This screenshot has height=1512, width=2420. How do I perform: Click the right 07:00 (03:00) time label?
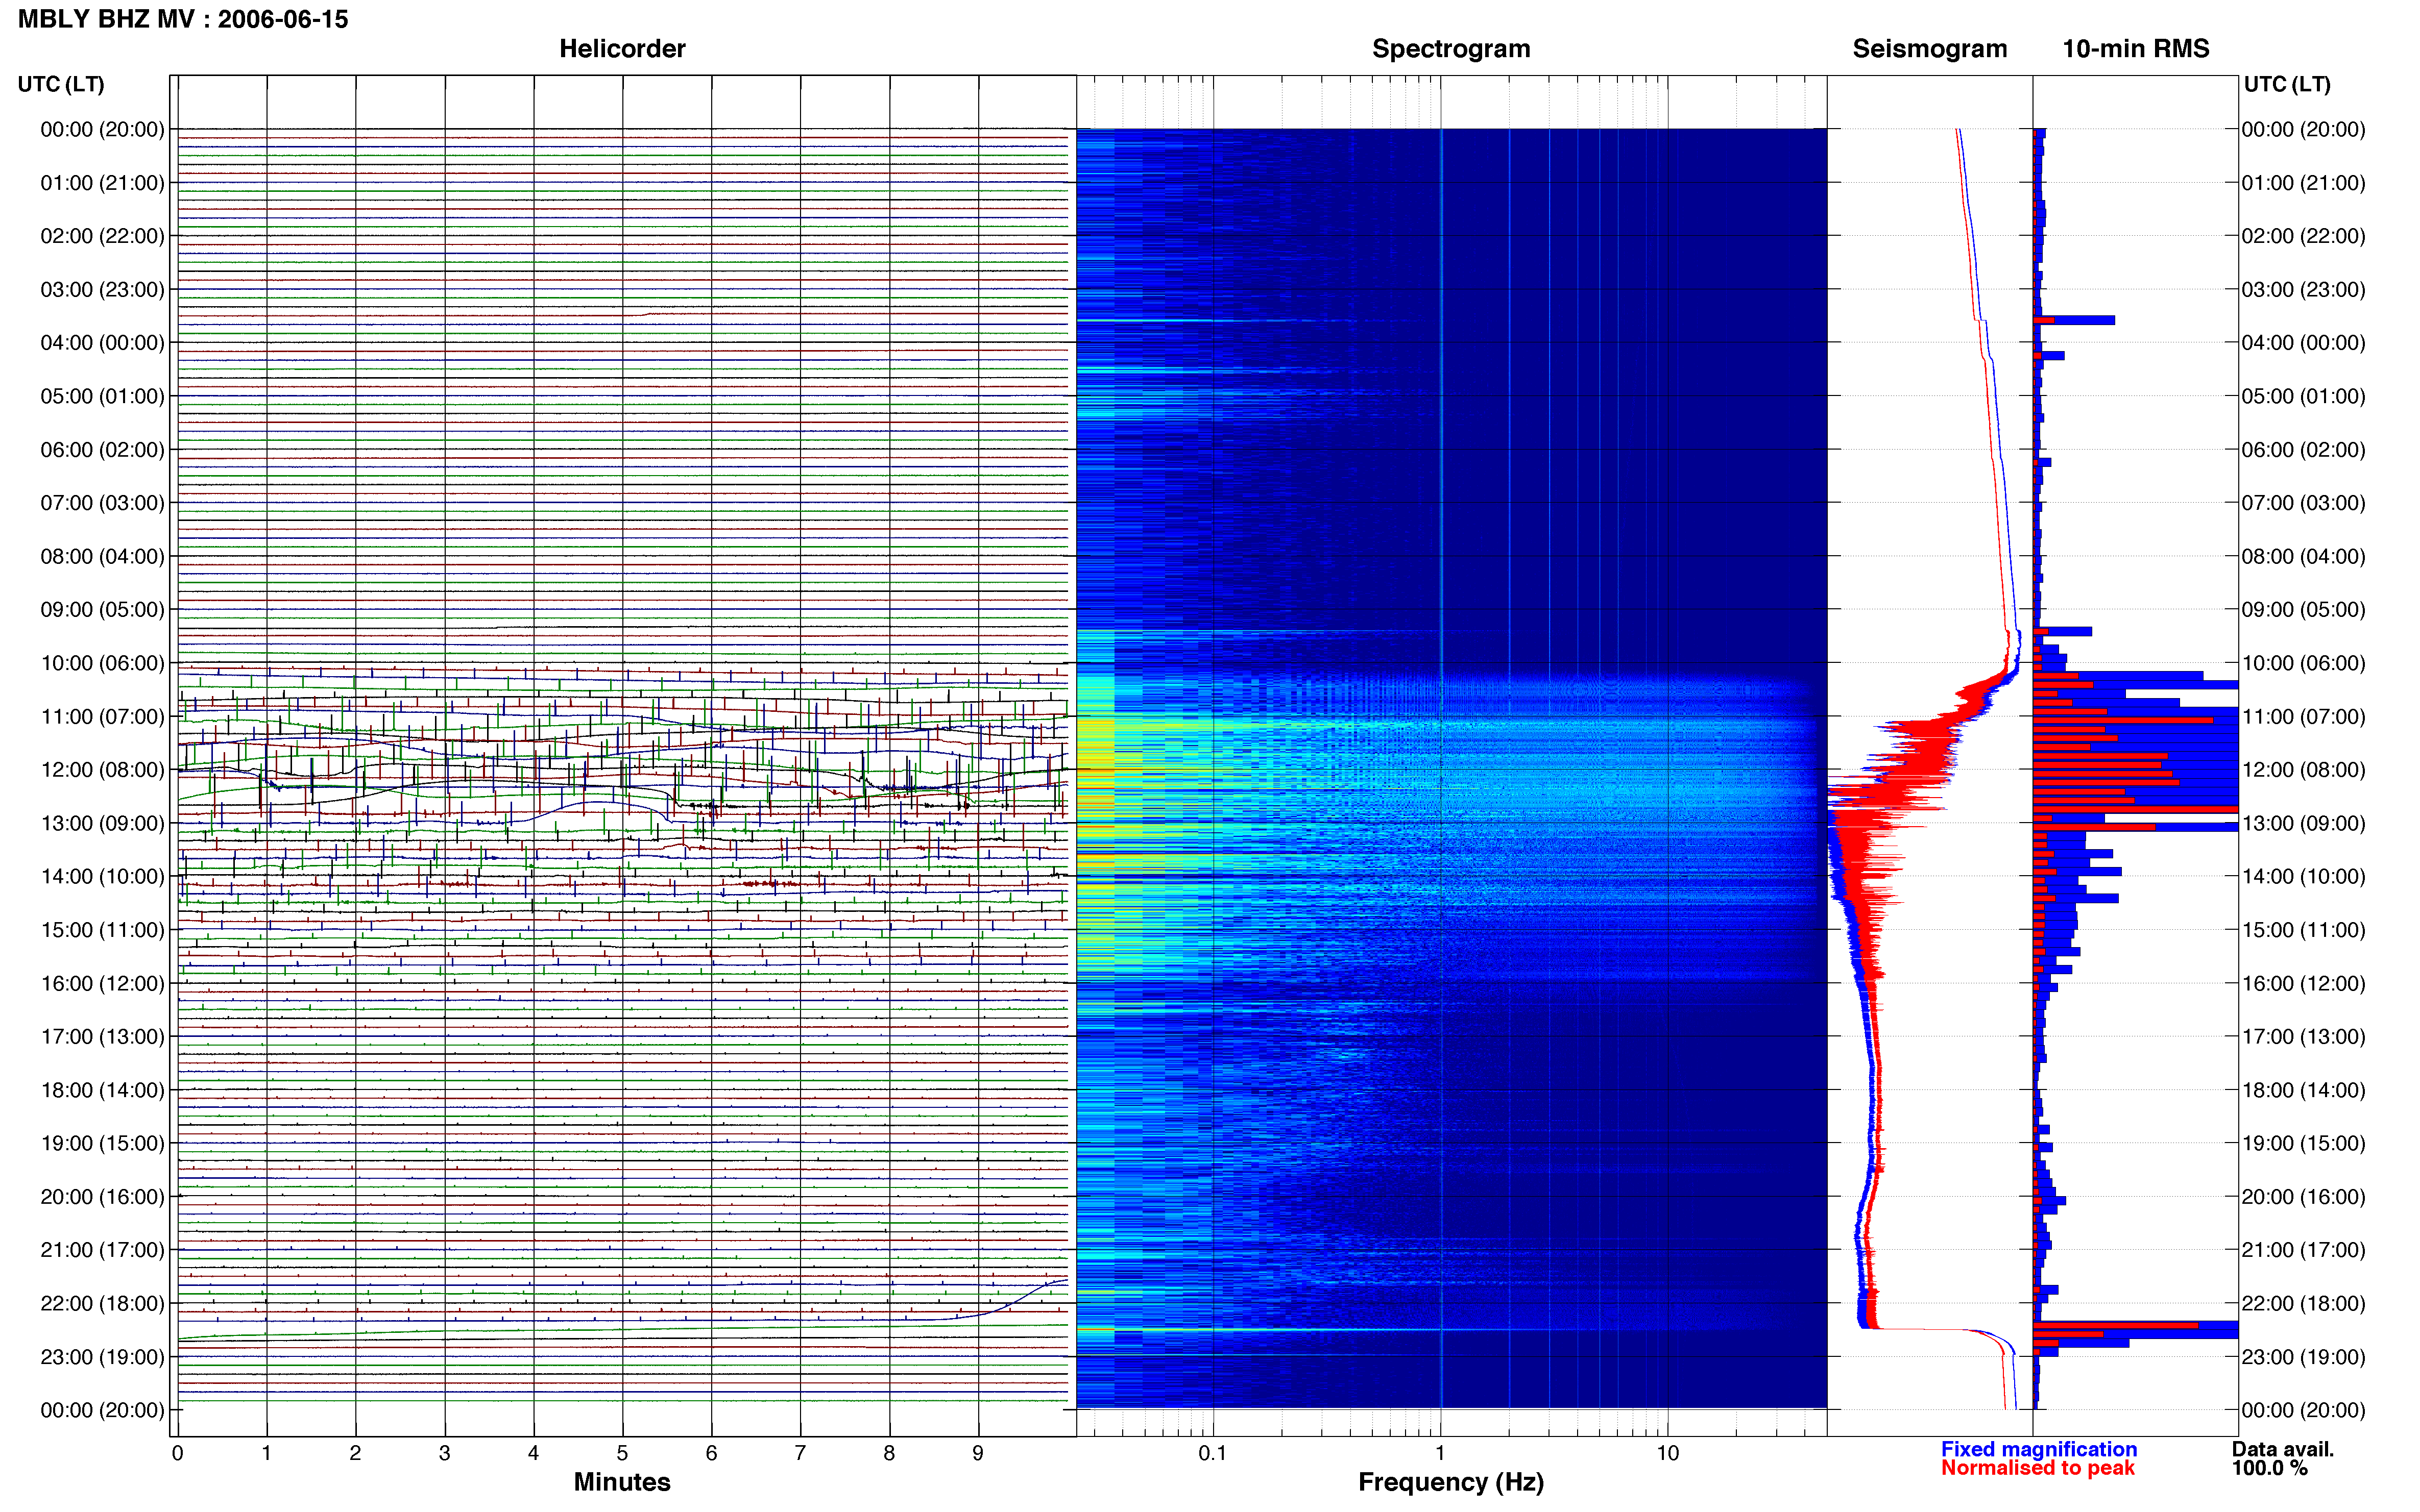[x=2303, y=503]
